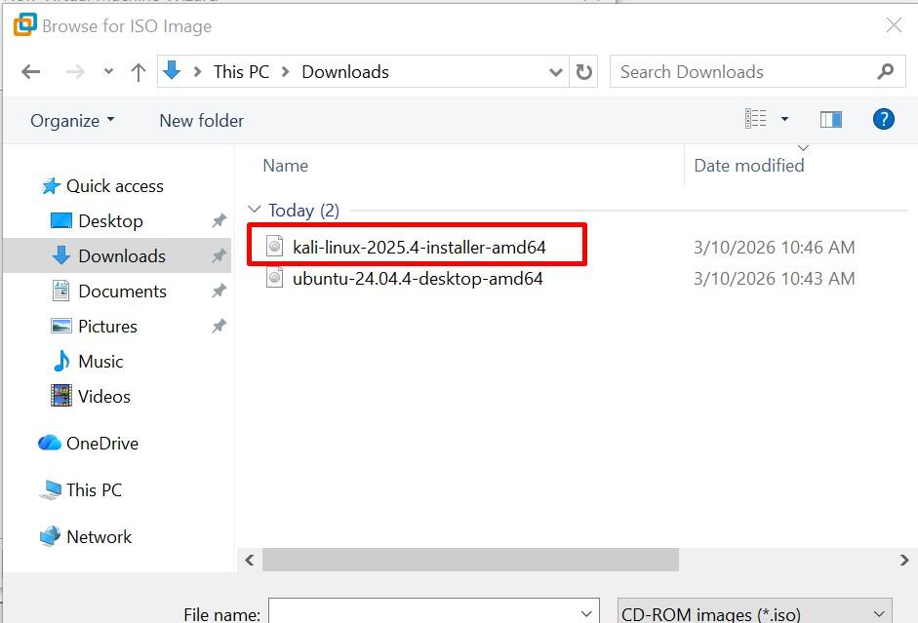This screenshot has height=623, width=918.
Task: Sort by Date modified column
Action: pos(749,166)
